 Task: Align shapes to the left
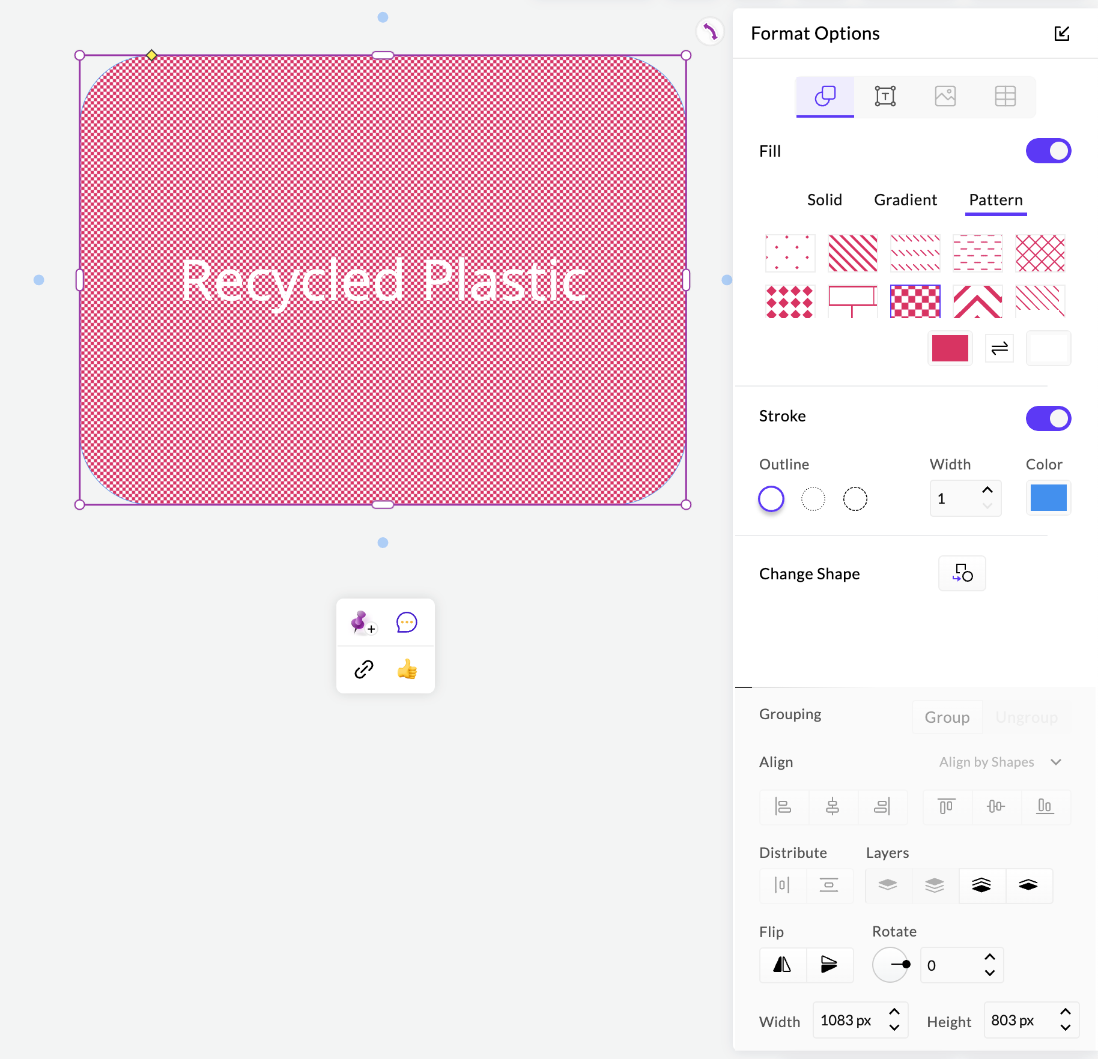[x=784, y=807]
